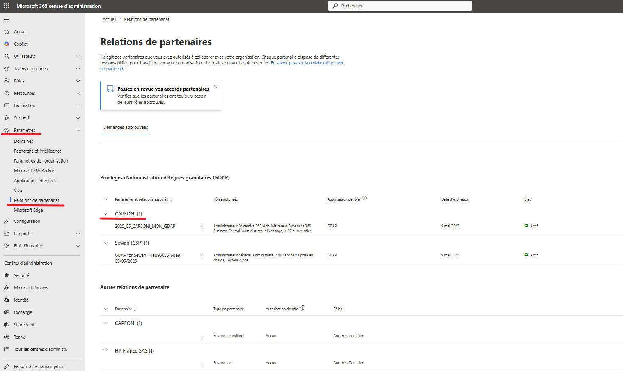The height and width of the screenshot is (371, 623).
Task: Select Relations de partenariat nav item
Action: [x=37, y=200]
